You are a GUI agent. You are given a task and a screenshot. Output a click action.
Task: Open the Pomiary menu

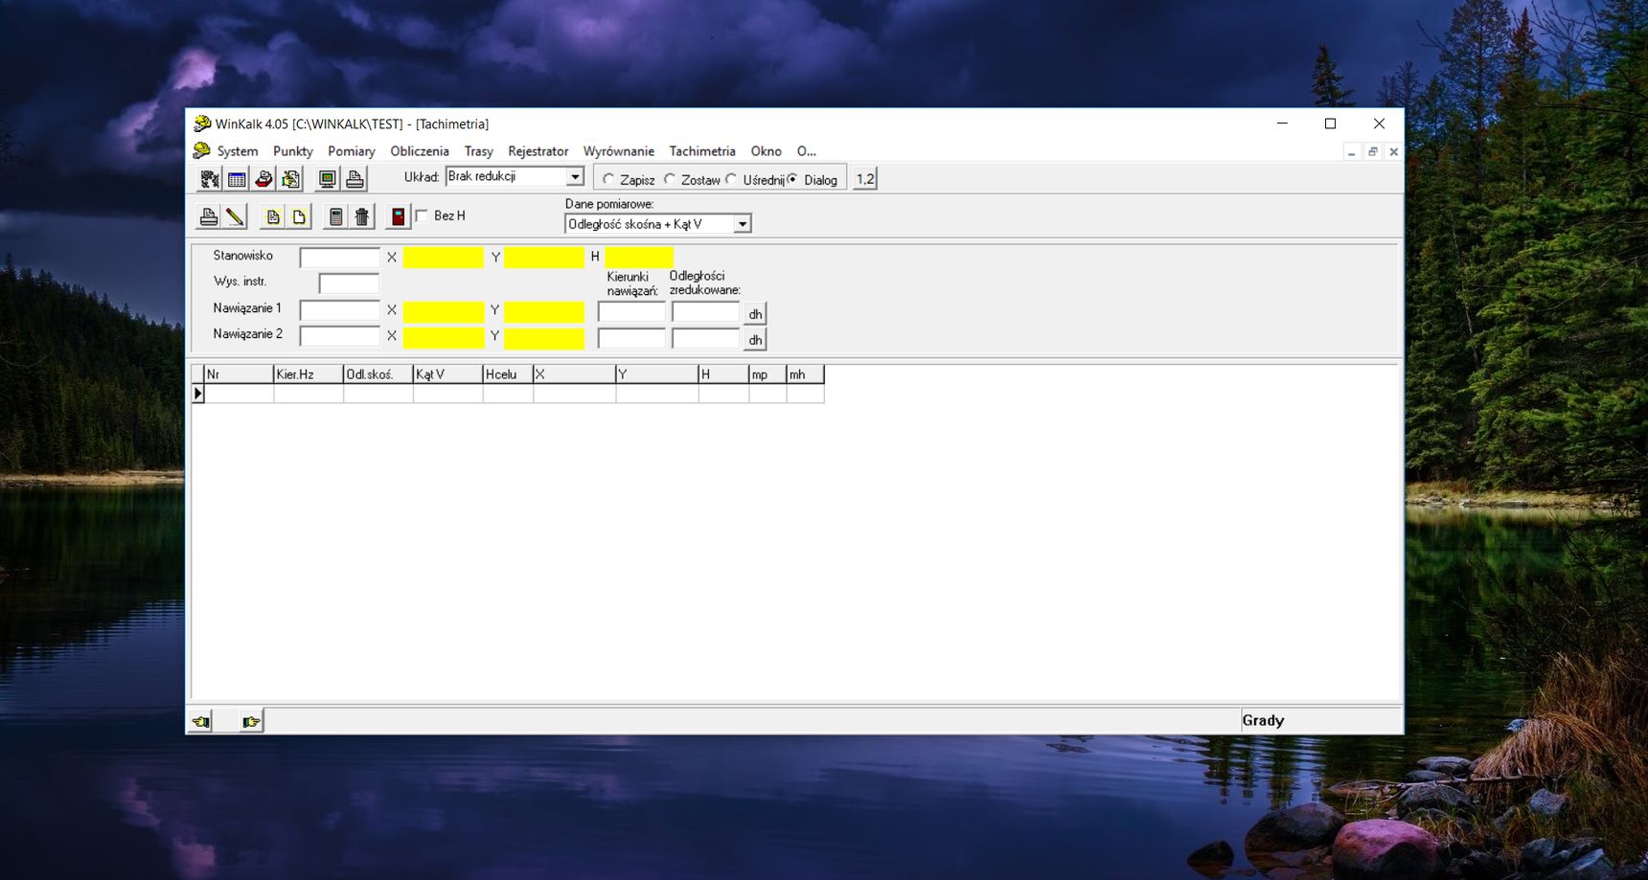point(352,151)
